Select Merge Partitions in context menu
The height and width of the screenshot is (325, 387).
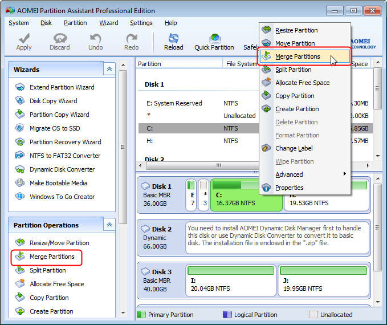305,56
